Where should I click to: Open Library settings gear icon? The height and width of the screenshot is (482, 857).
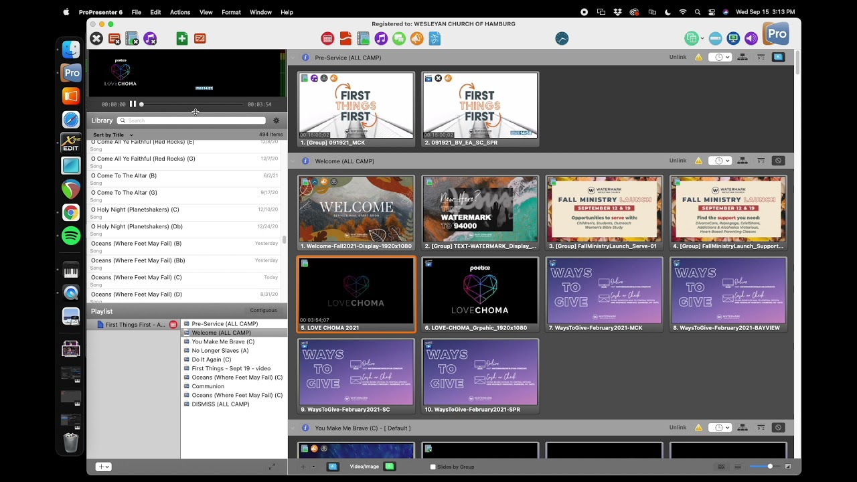click(276, 120)
